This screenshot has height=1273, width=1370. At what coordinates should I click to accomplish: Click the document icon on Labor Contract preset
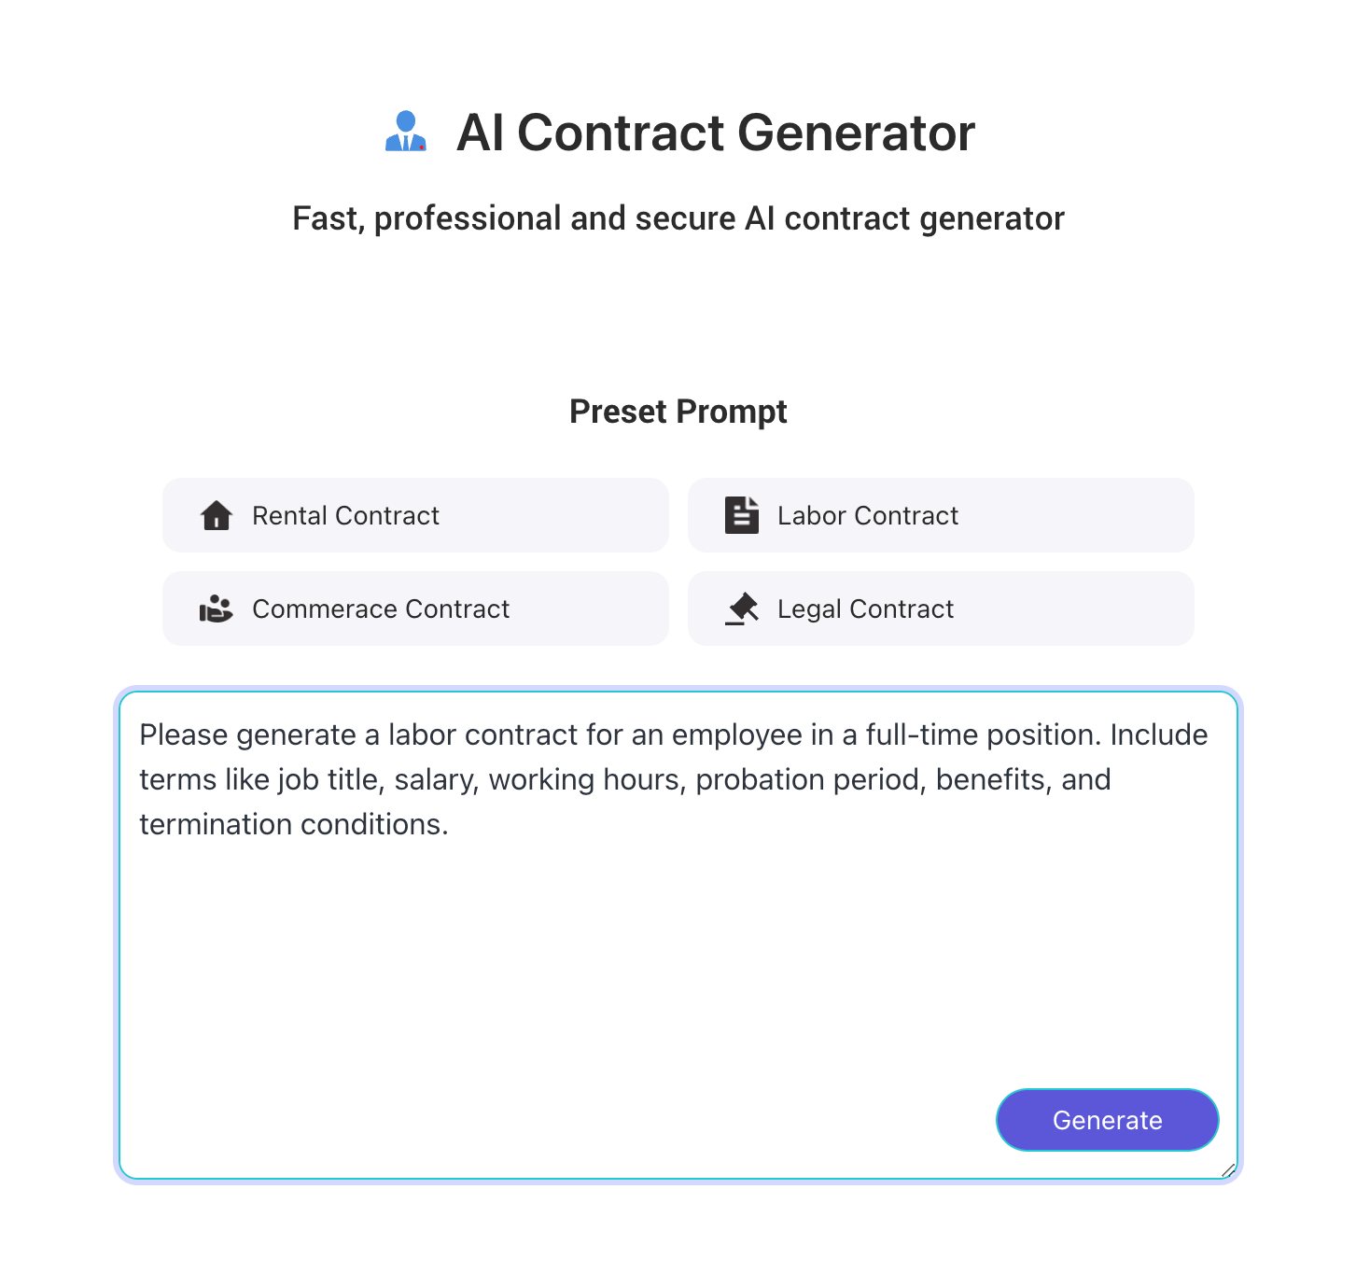click(x=741, y=515)
